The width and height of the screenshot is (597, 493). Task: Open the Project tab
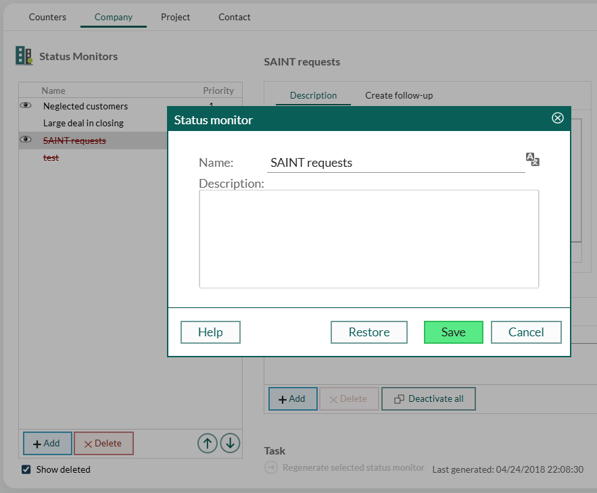click(x=175, y=17)
